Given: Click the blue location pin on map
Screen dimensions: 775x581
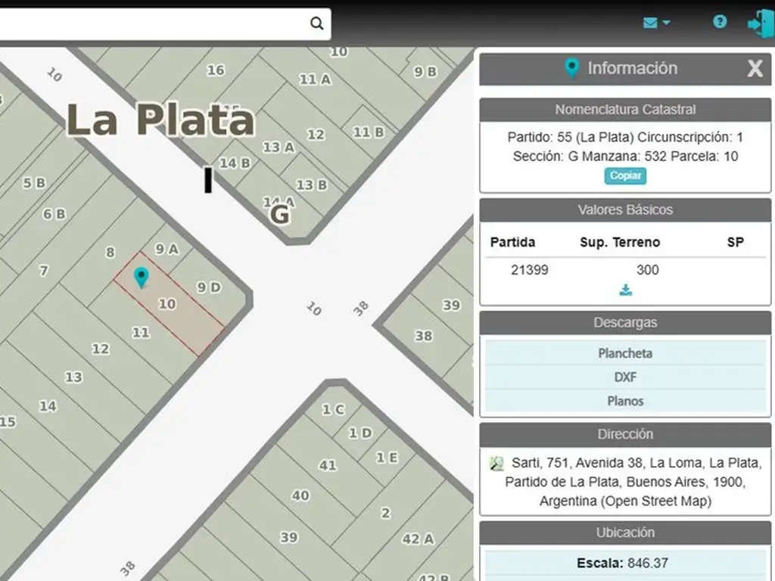Looking at the screenshot, I should coord(141,277).
